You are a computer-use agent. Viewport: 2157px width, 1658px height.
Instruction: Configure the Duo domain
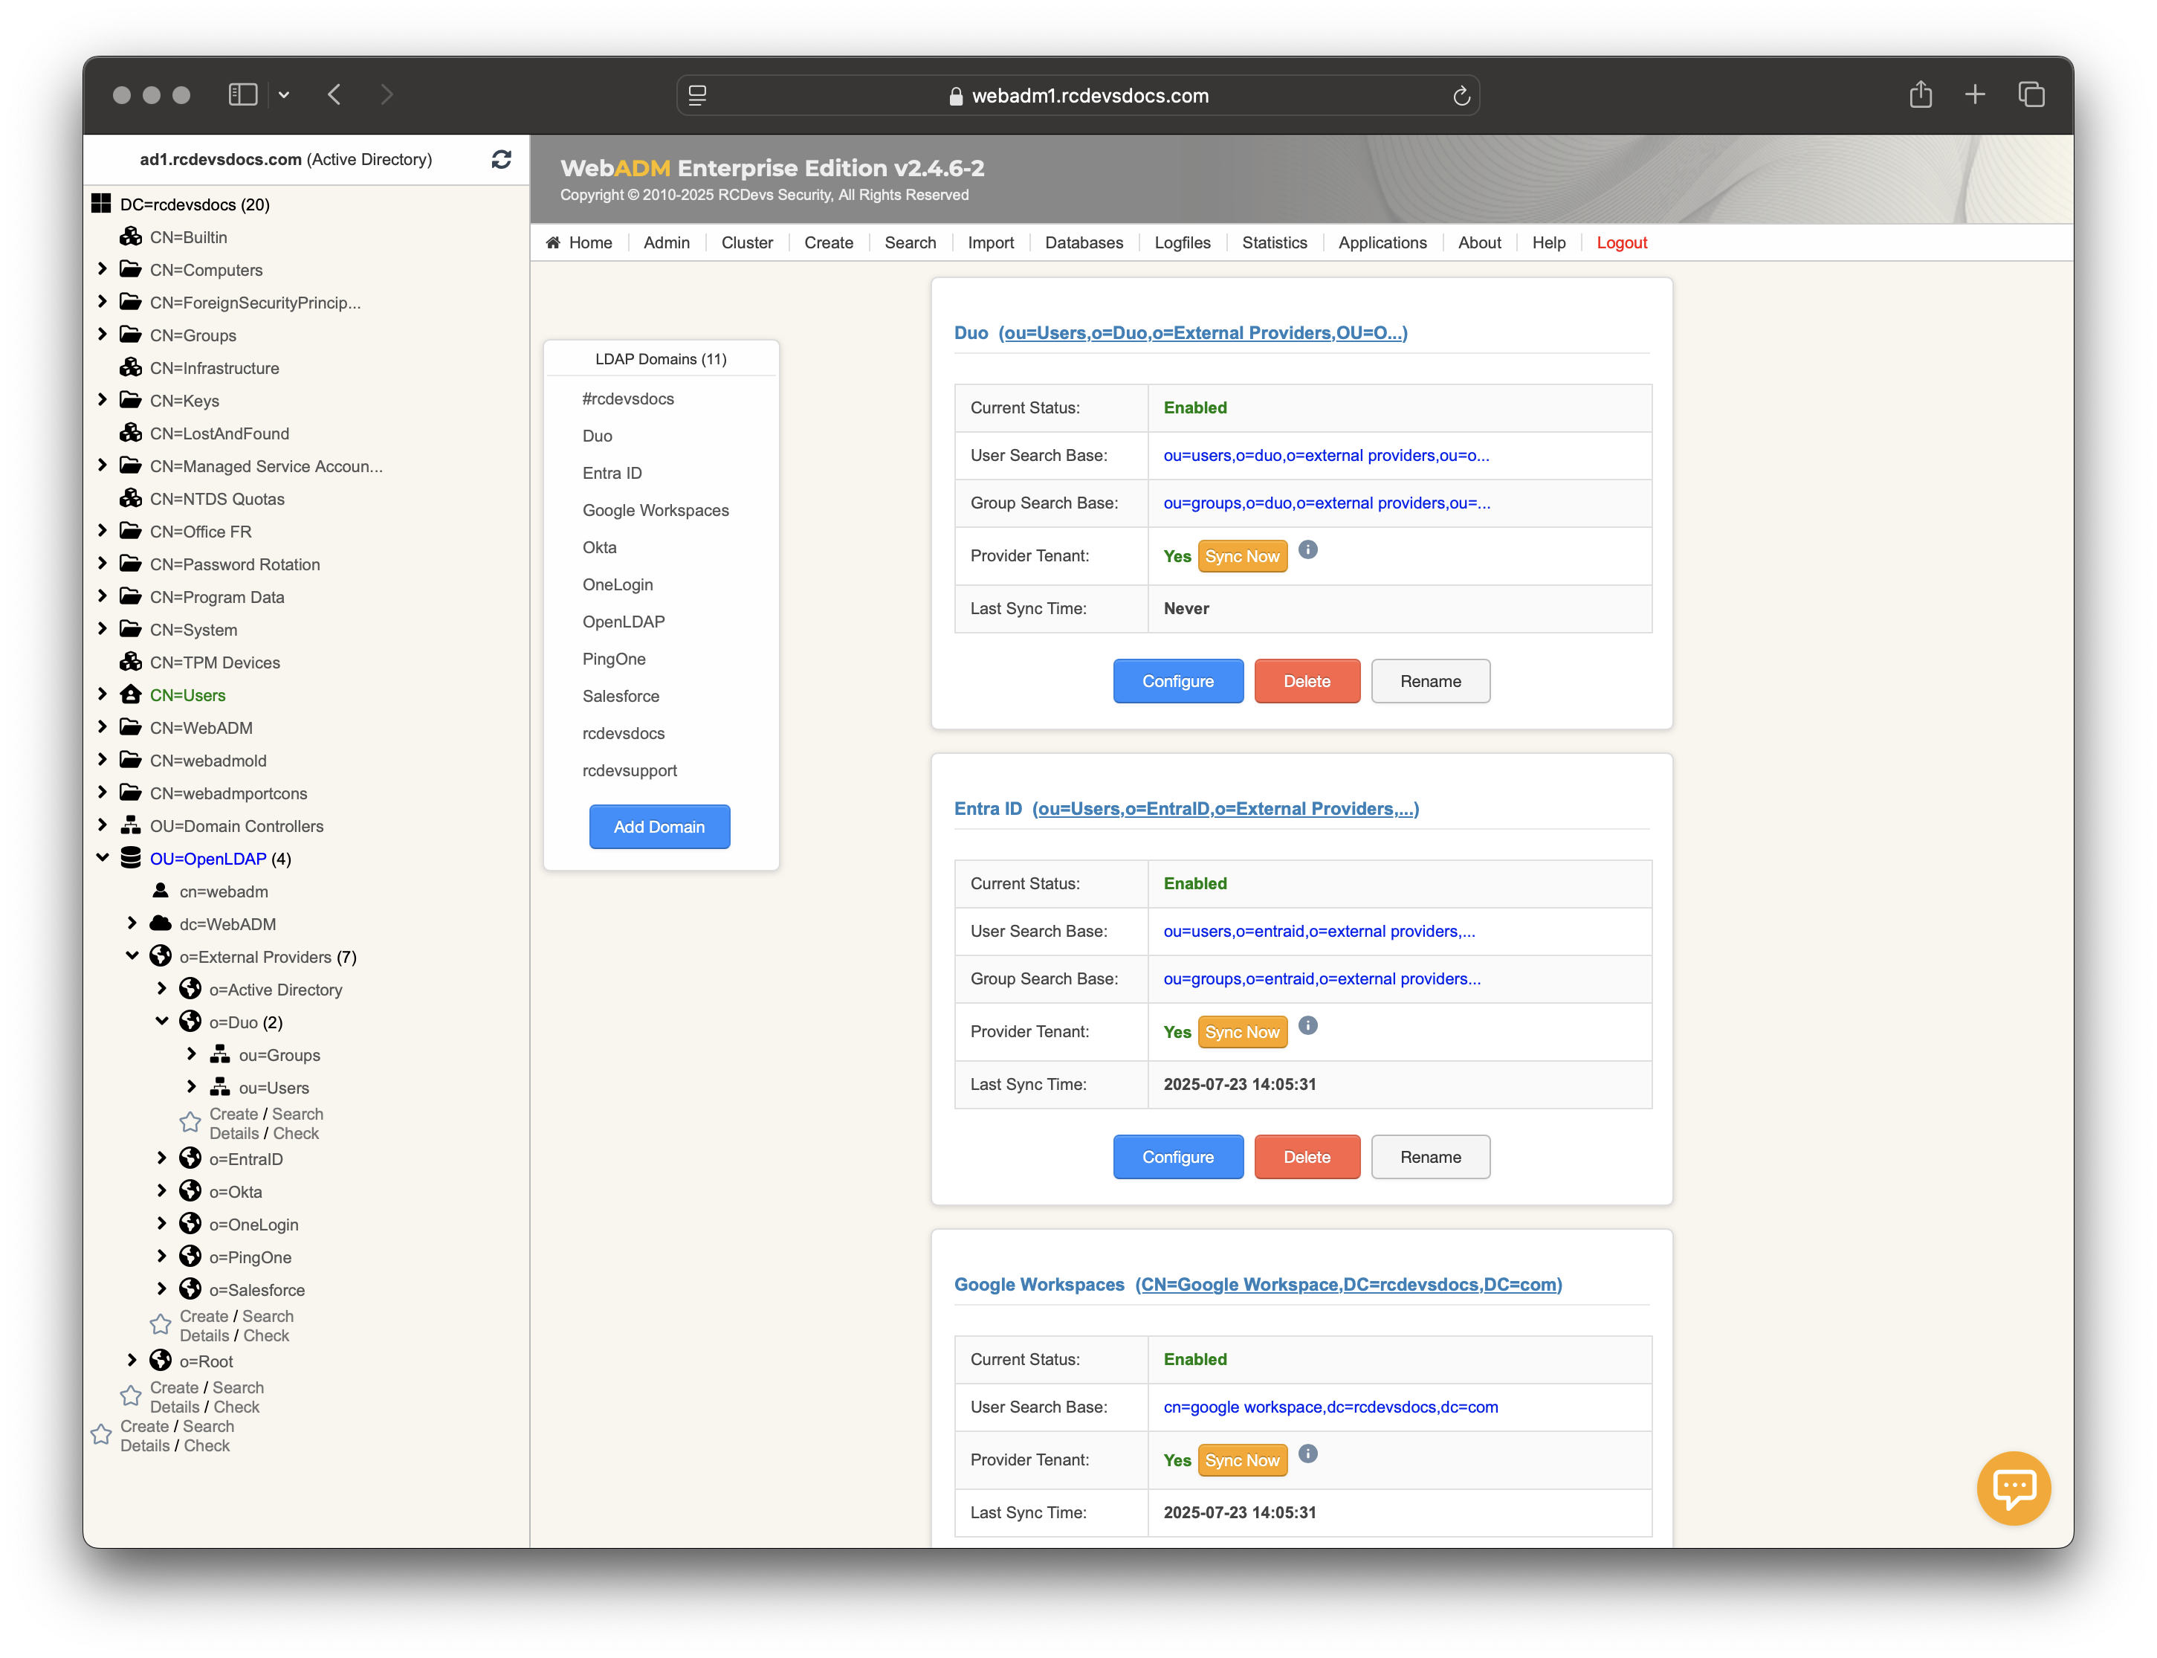click(x=1177, y=681)
